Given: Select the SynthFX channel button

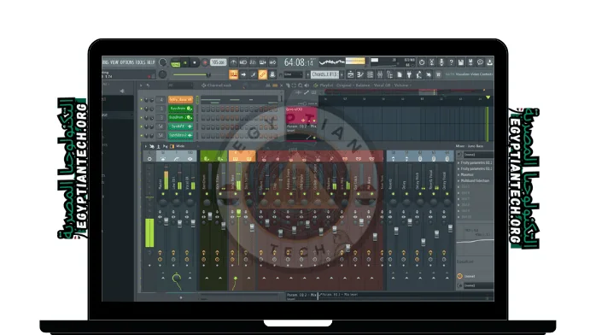Looking at the screenshot, I should coord(180,126).
